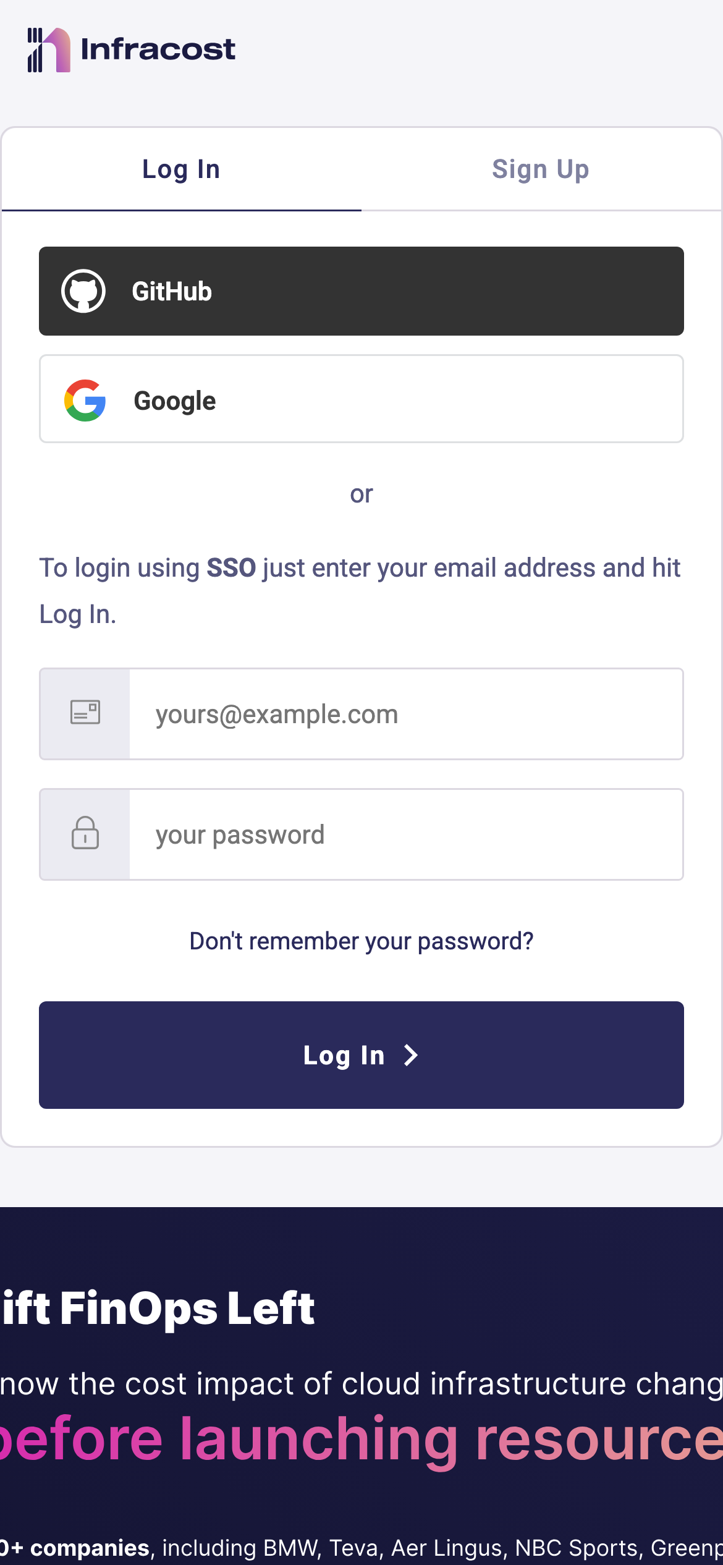Open "Don't remember your password?" link

click(x=361, y=941)
